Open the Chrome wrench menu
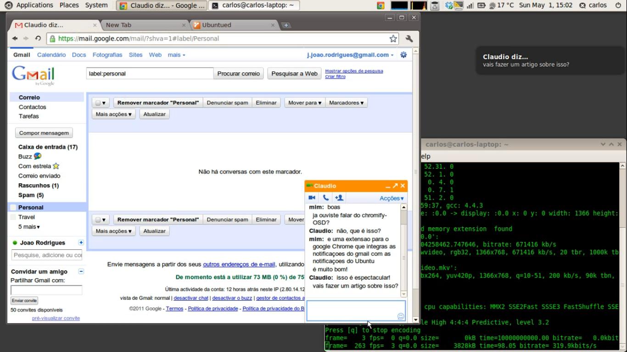Screen dimensions: 627x352 coord(409,38)
